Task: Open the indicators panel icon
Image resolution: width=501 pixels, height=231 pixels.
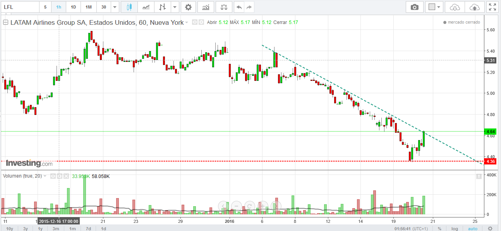Action: click(x=206, y=7)
